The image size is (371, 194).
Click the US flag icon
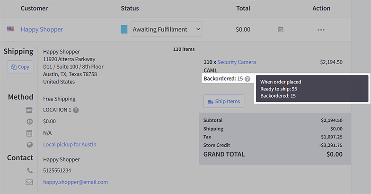tap(10, 29)
